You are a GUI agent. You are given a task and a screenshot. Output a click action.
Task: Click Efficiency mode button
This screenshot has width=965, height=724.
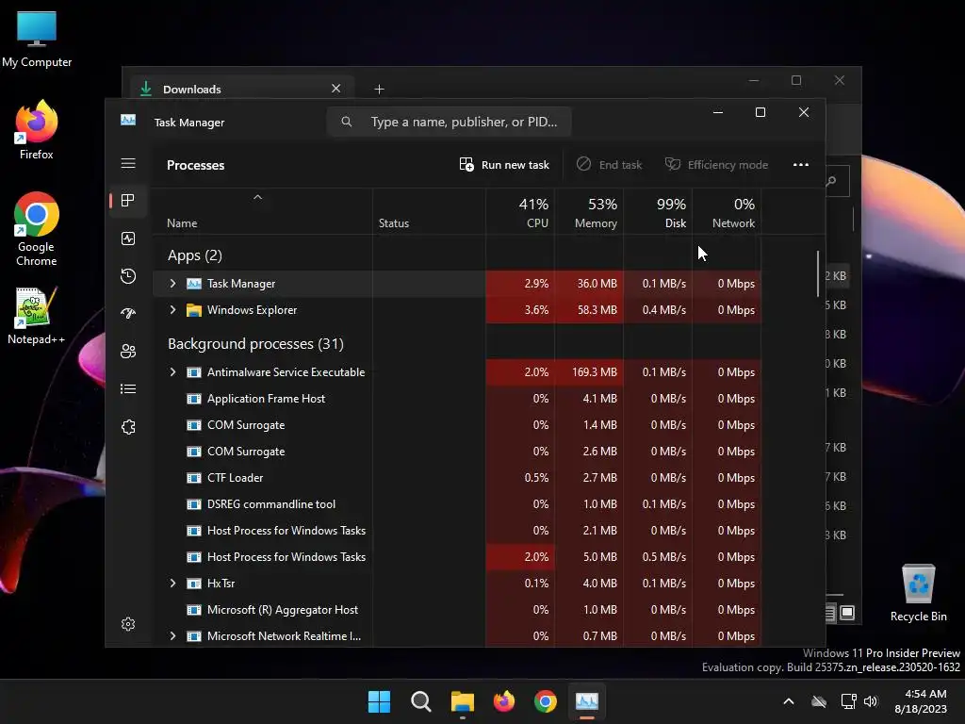[x=716, y=165]
